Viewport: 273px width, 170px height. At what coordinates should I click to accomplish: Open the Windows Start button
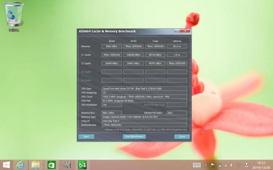tap(6, 165)
